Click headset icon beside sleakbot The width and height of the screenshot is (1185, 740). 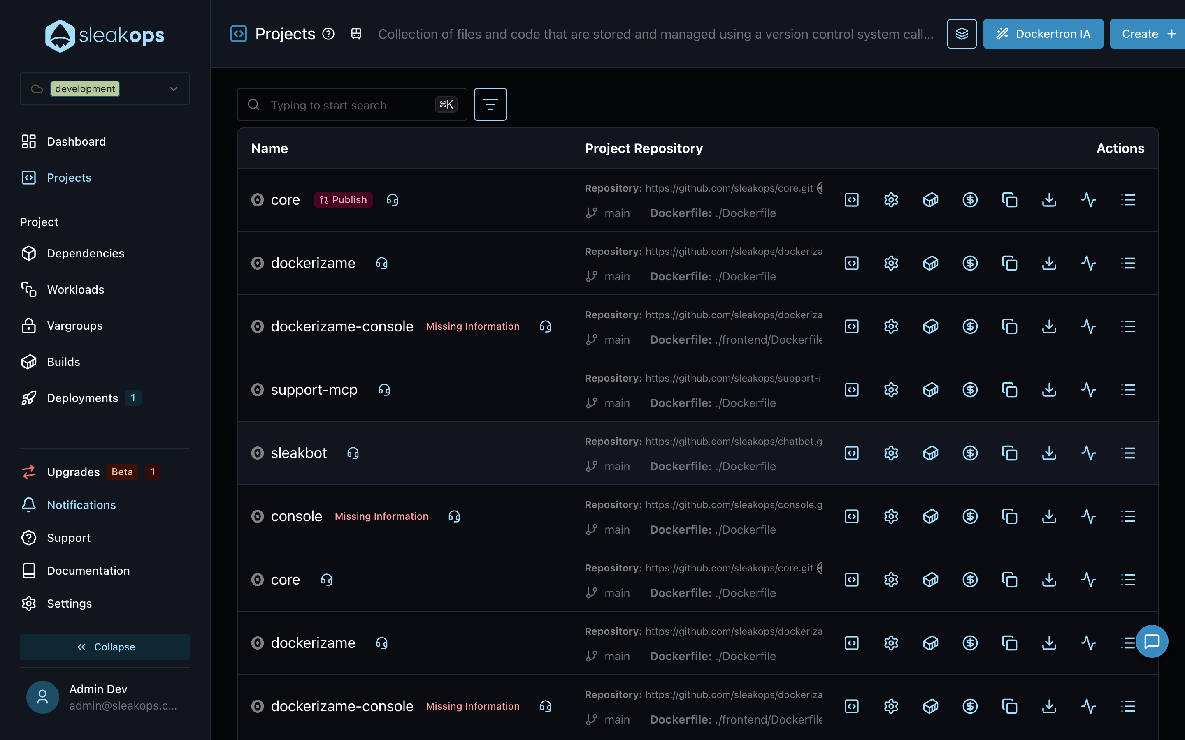353,453
